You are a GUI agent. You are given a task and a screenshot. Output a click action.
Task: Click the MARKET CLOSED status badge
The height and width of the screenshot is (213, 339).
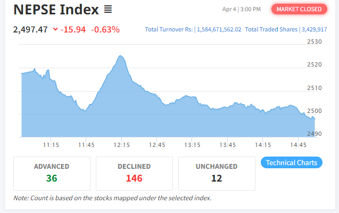299,9
